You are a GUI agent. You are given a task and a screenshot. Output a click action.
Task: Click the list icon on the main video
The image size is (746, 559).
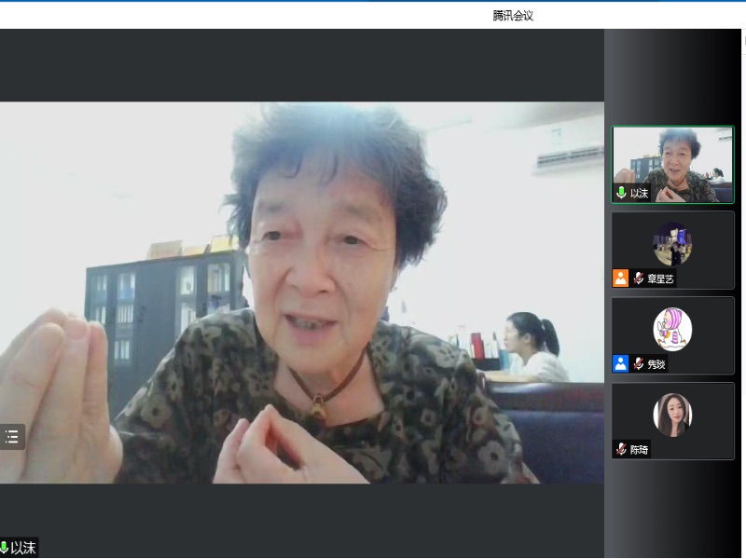click(12, 437)
